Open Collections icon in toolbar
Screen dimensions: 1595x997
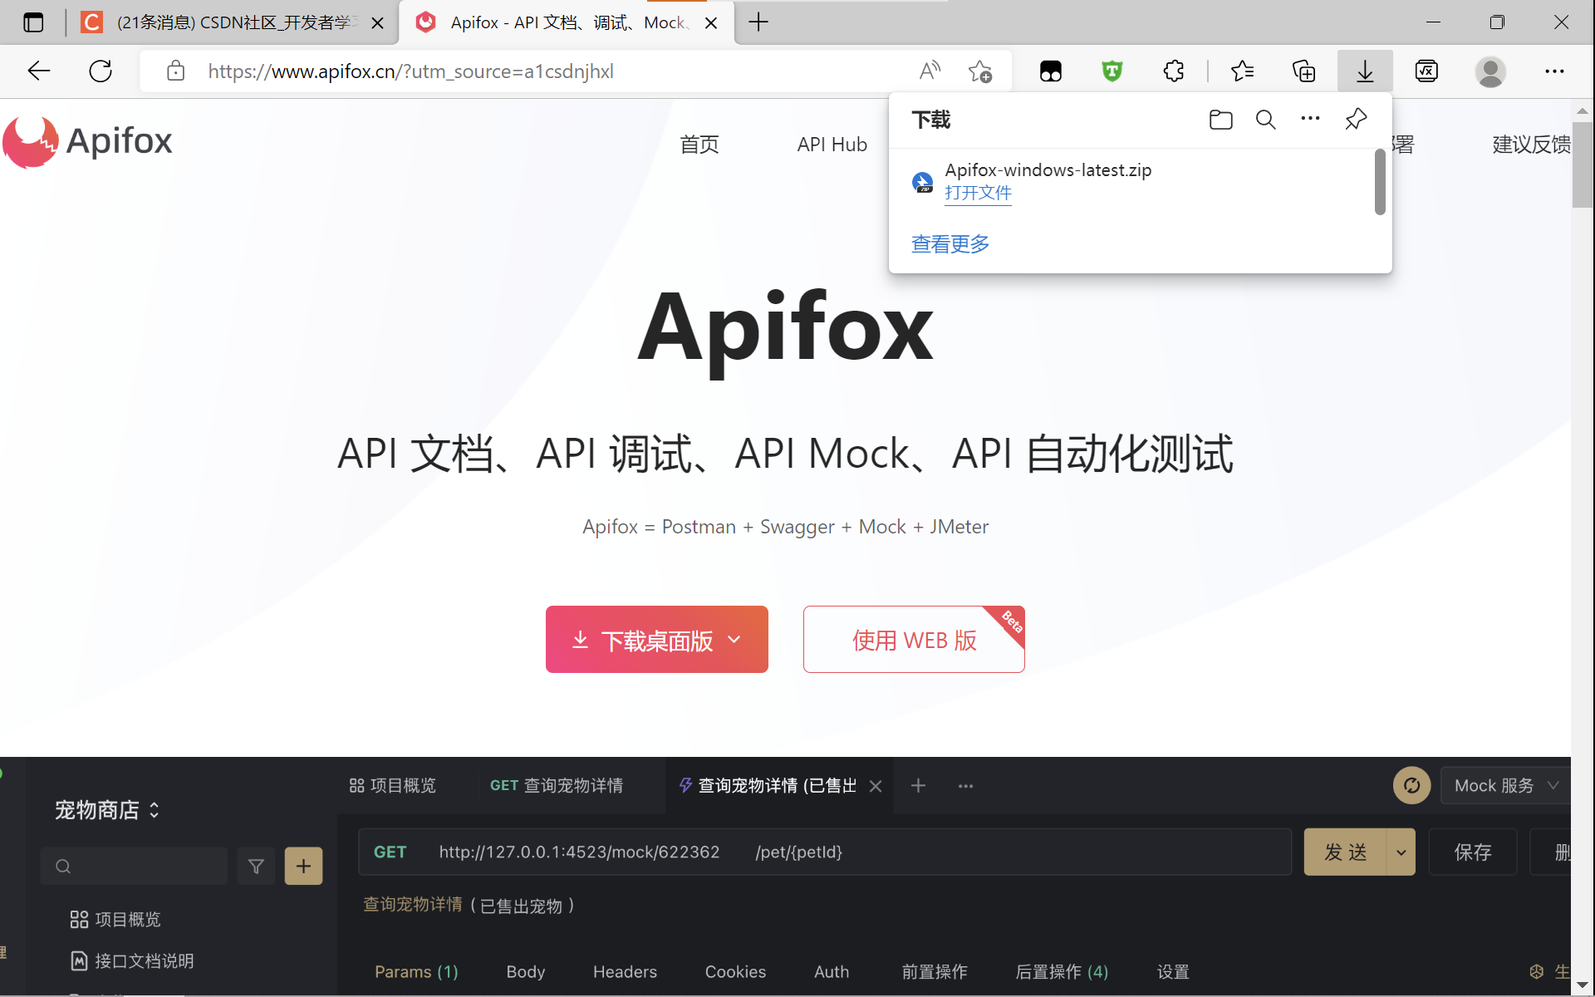pyautogui.click(x=1304, y=71)
